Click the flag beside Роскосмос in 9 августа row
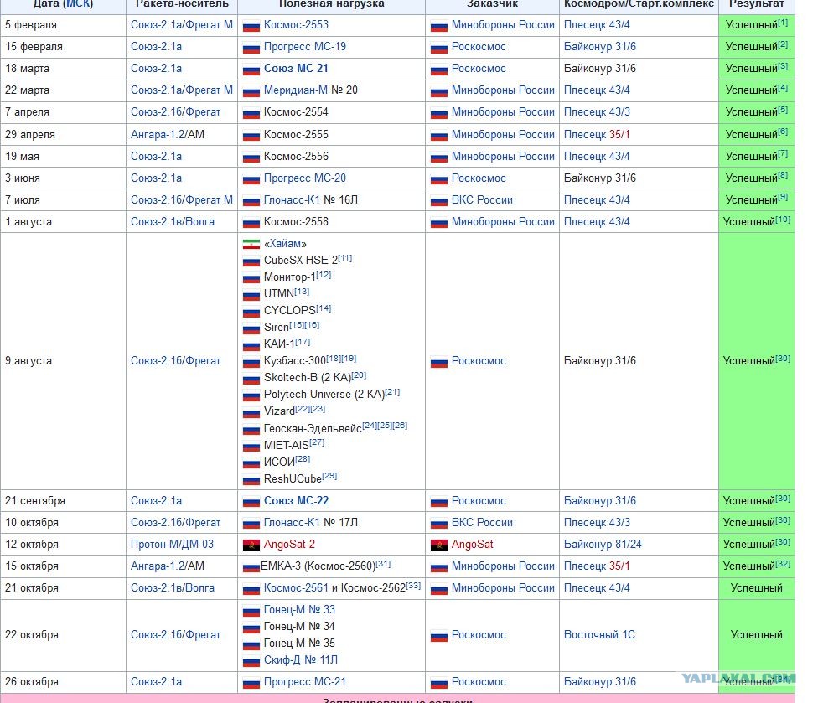This screenshot has width=818, height=703. pyautogui.click(x=438, y=362)
